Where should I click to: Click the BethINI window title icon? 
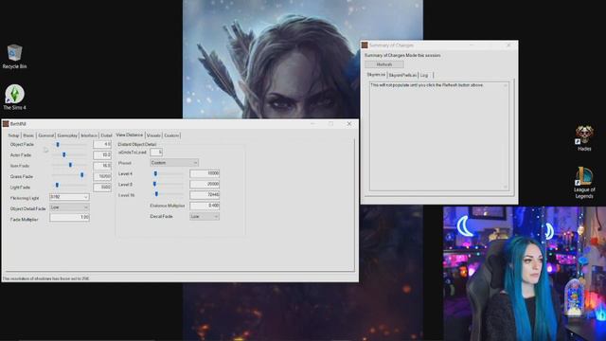click(6, 124)
